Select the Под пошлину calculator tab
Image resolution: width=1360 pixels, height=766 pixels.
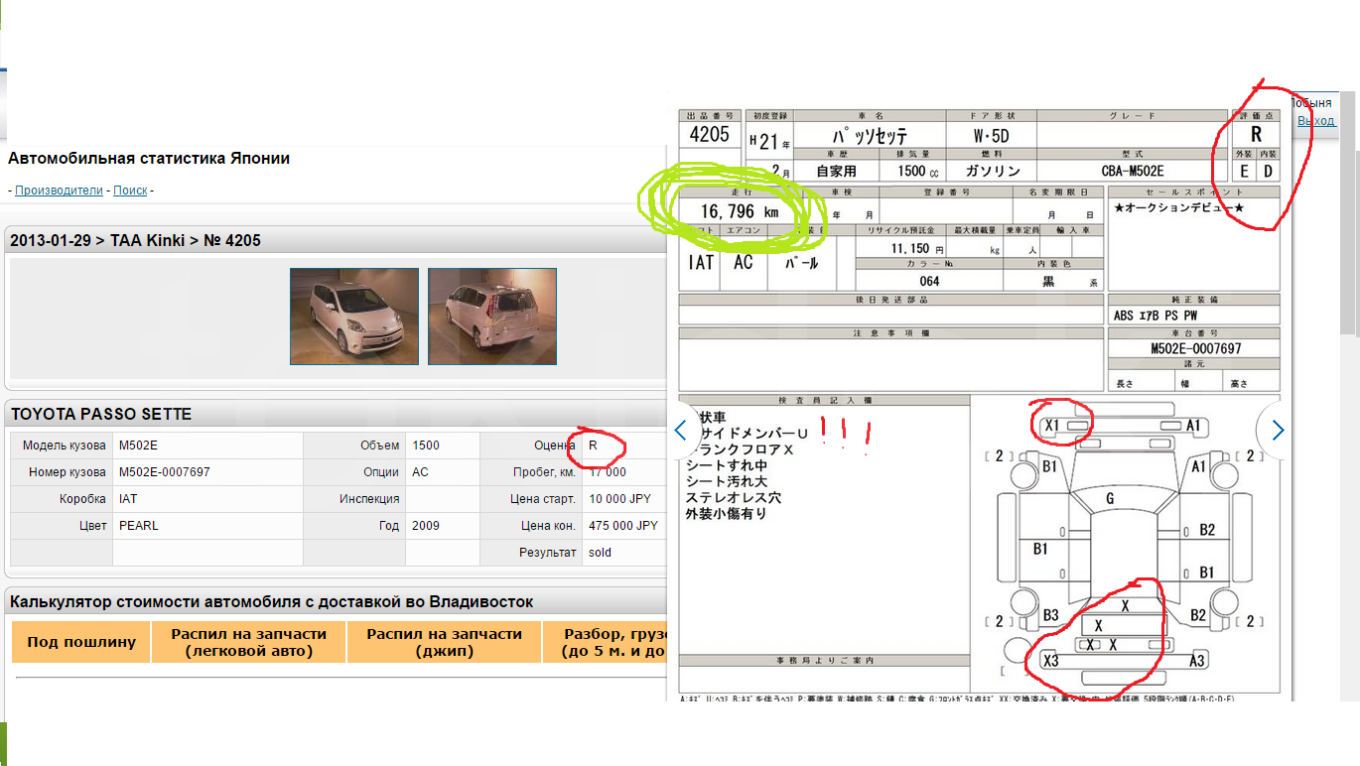point(81,642)
